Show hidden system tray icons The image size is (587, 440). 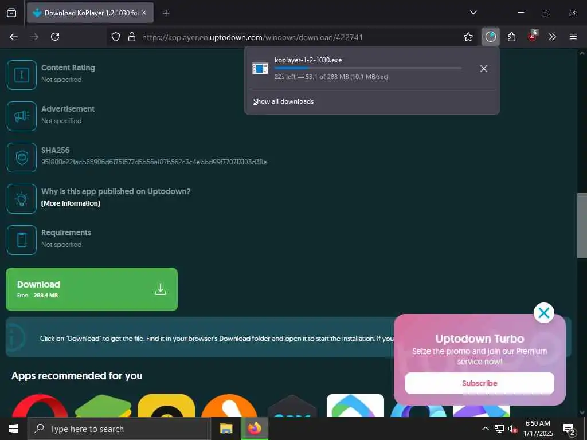485,429
